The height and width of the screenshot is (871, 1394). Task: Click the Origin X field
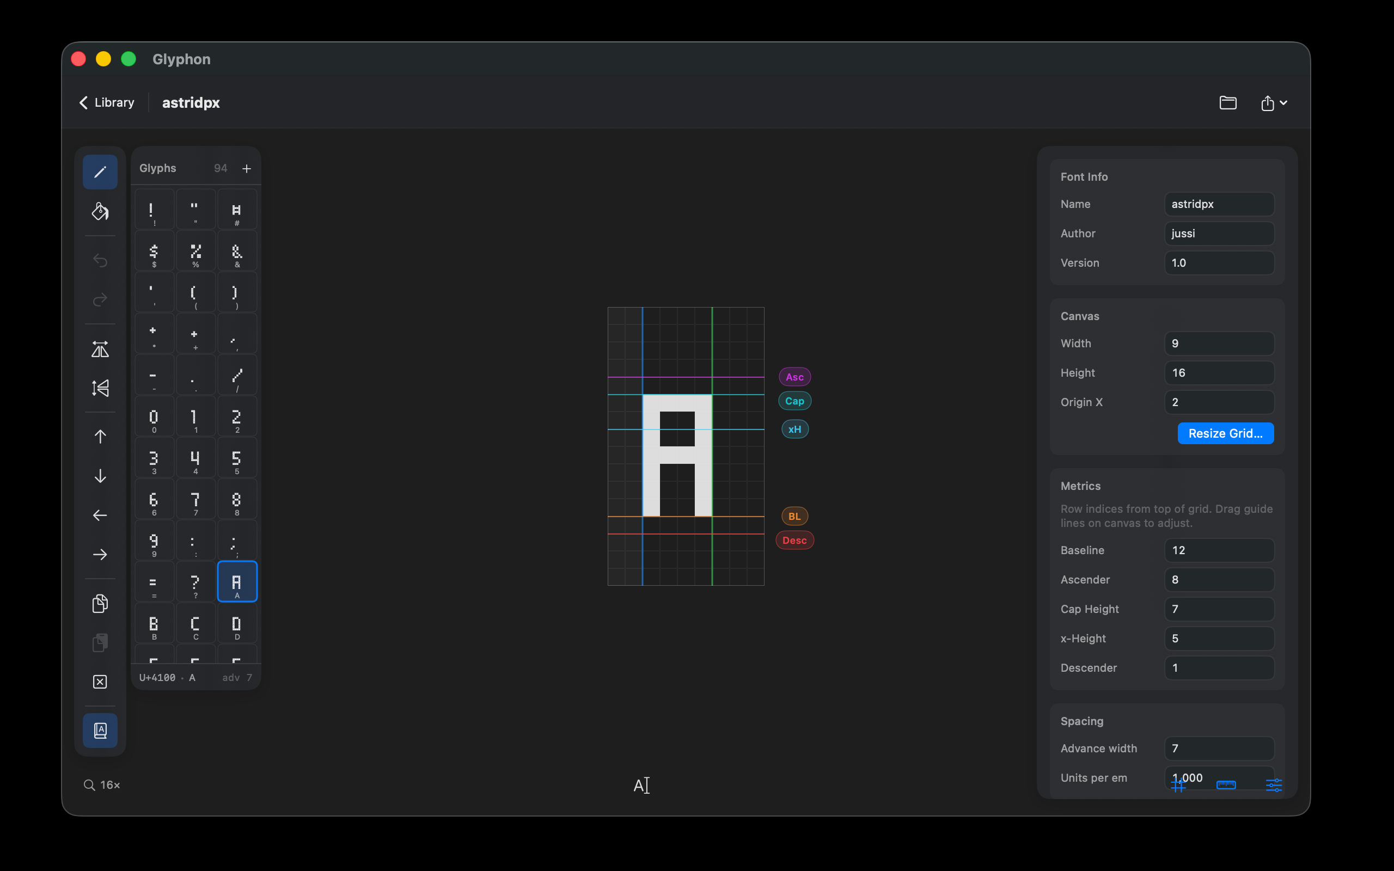pyautogui.click(x=1219, y=402)
